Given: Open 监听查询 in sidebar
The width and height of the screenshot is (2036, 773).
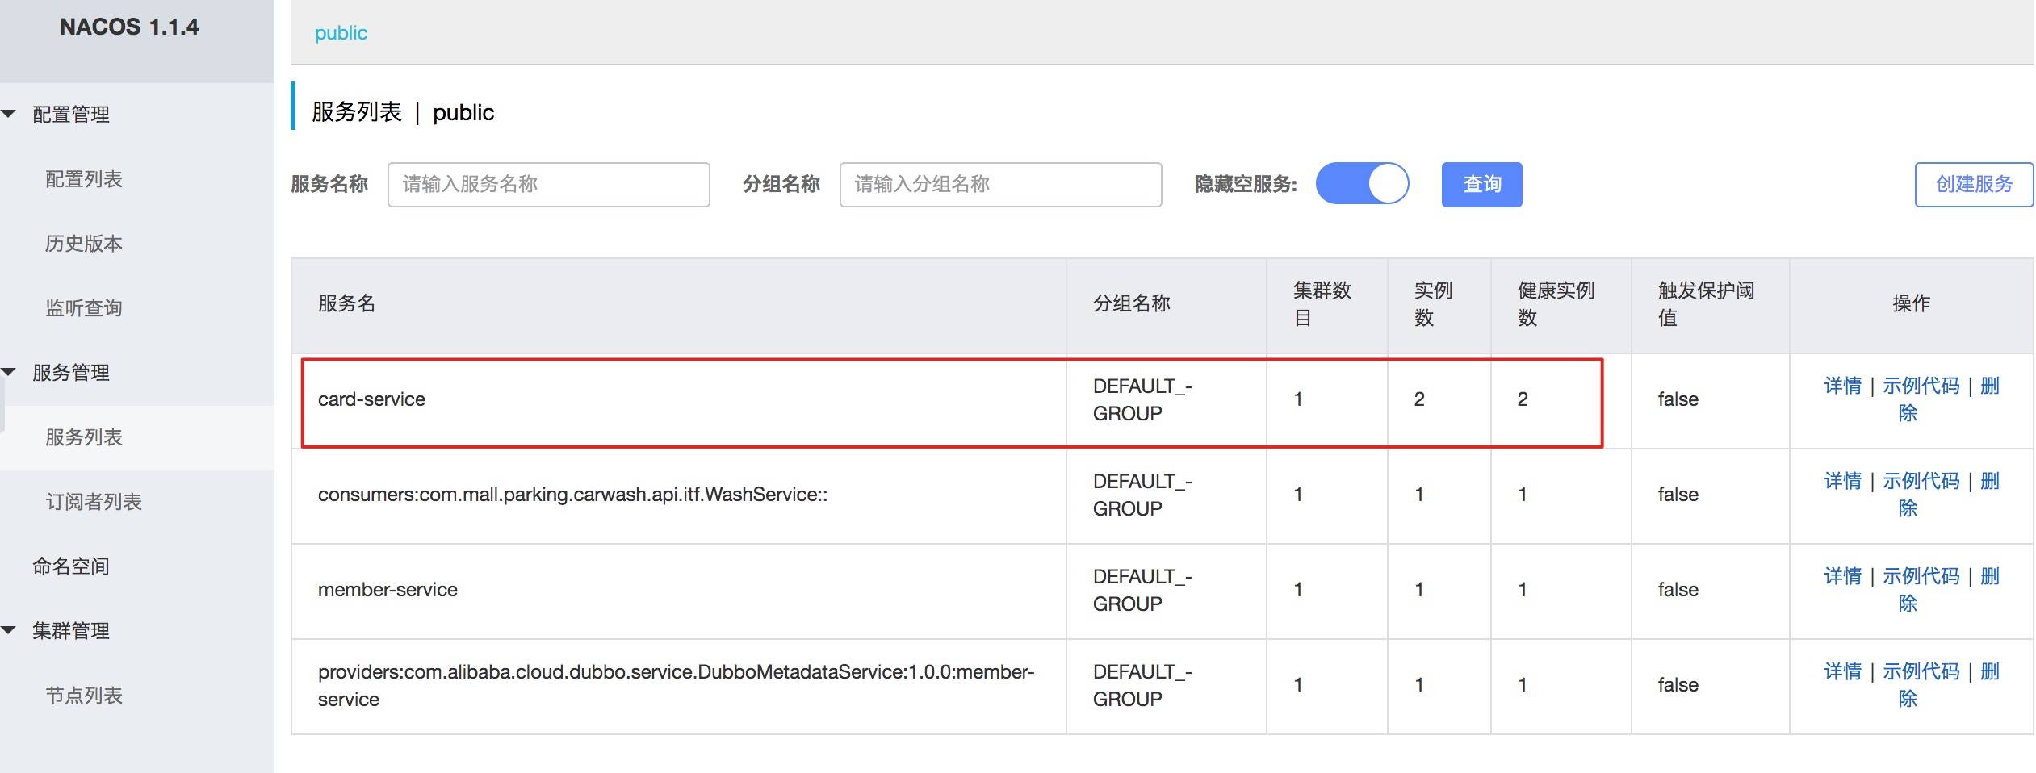Looking at the screenshot, I should (x=84, y=308).
